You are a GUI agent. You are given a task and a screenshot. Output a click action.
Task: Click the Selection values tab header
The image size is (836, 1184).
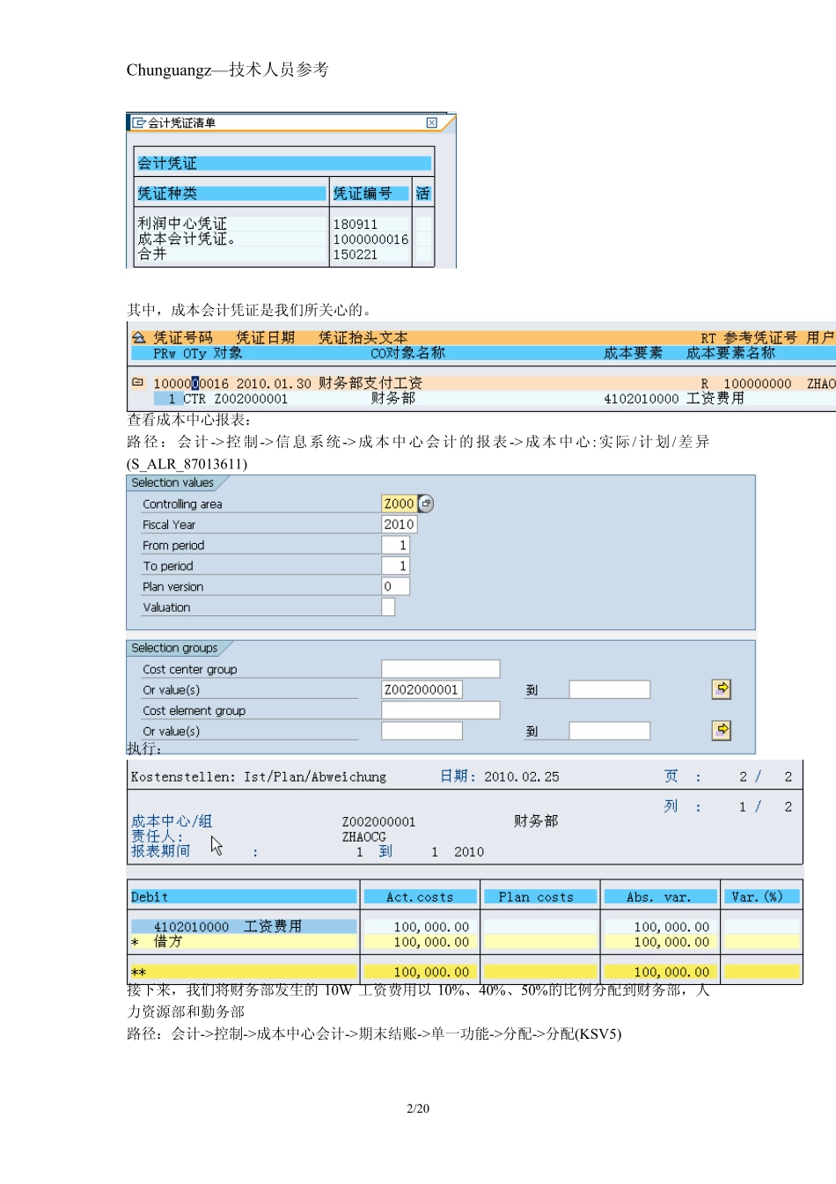pos(172,482)
